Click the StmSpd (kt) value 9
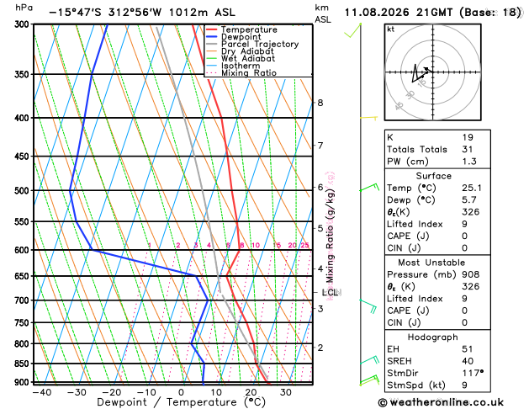This screenshot has width=529, height=409. coord(465,385)
